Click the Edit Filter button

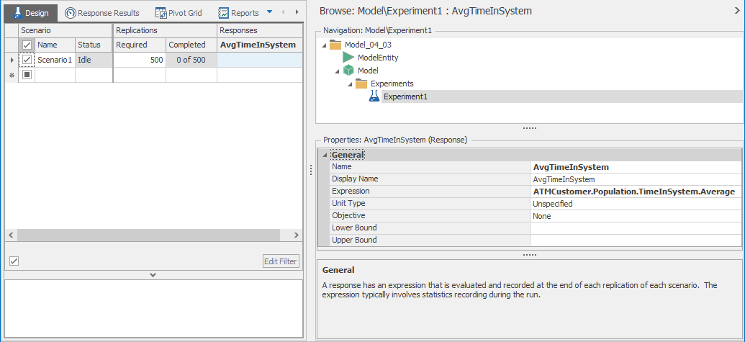(x=281, y=261)
